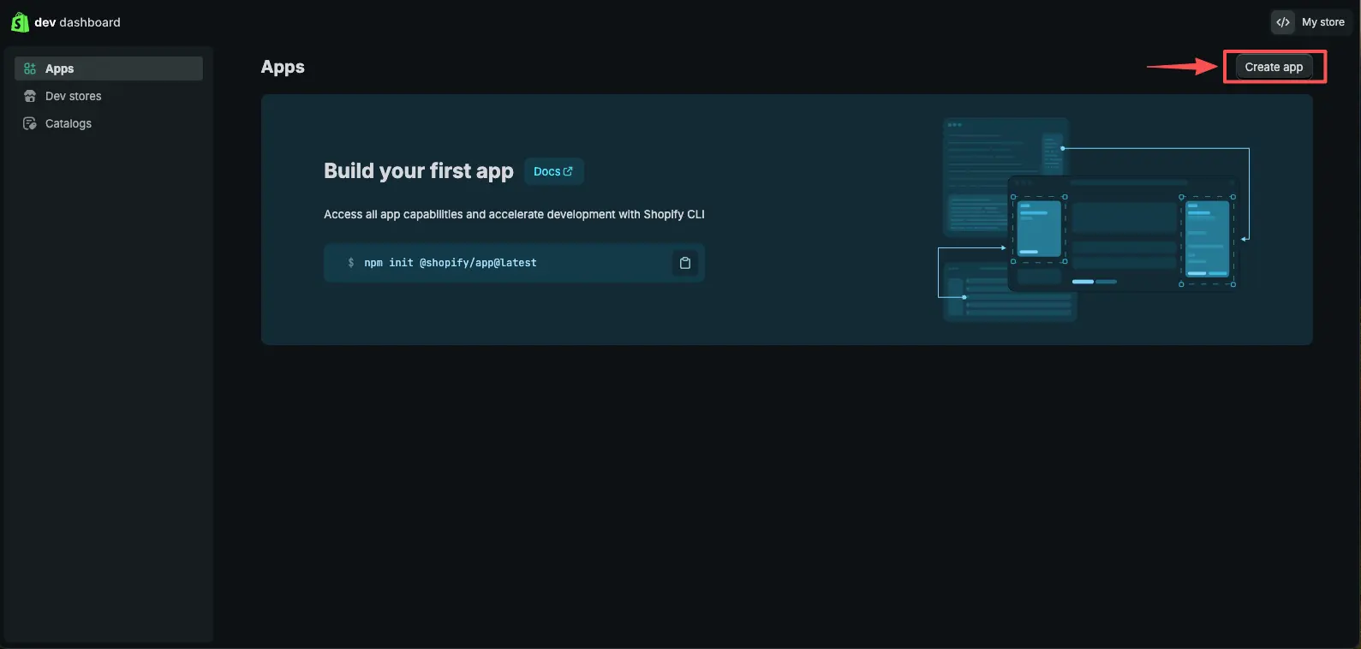This screenshot has height=649, width=1361.
Task: Click the dev dashboard title text
Action: [x=77, y=22]
